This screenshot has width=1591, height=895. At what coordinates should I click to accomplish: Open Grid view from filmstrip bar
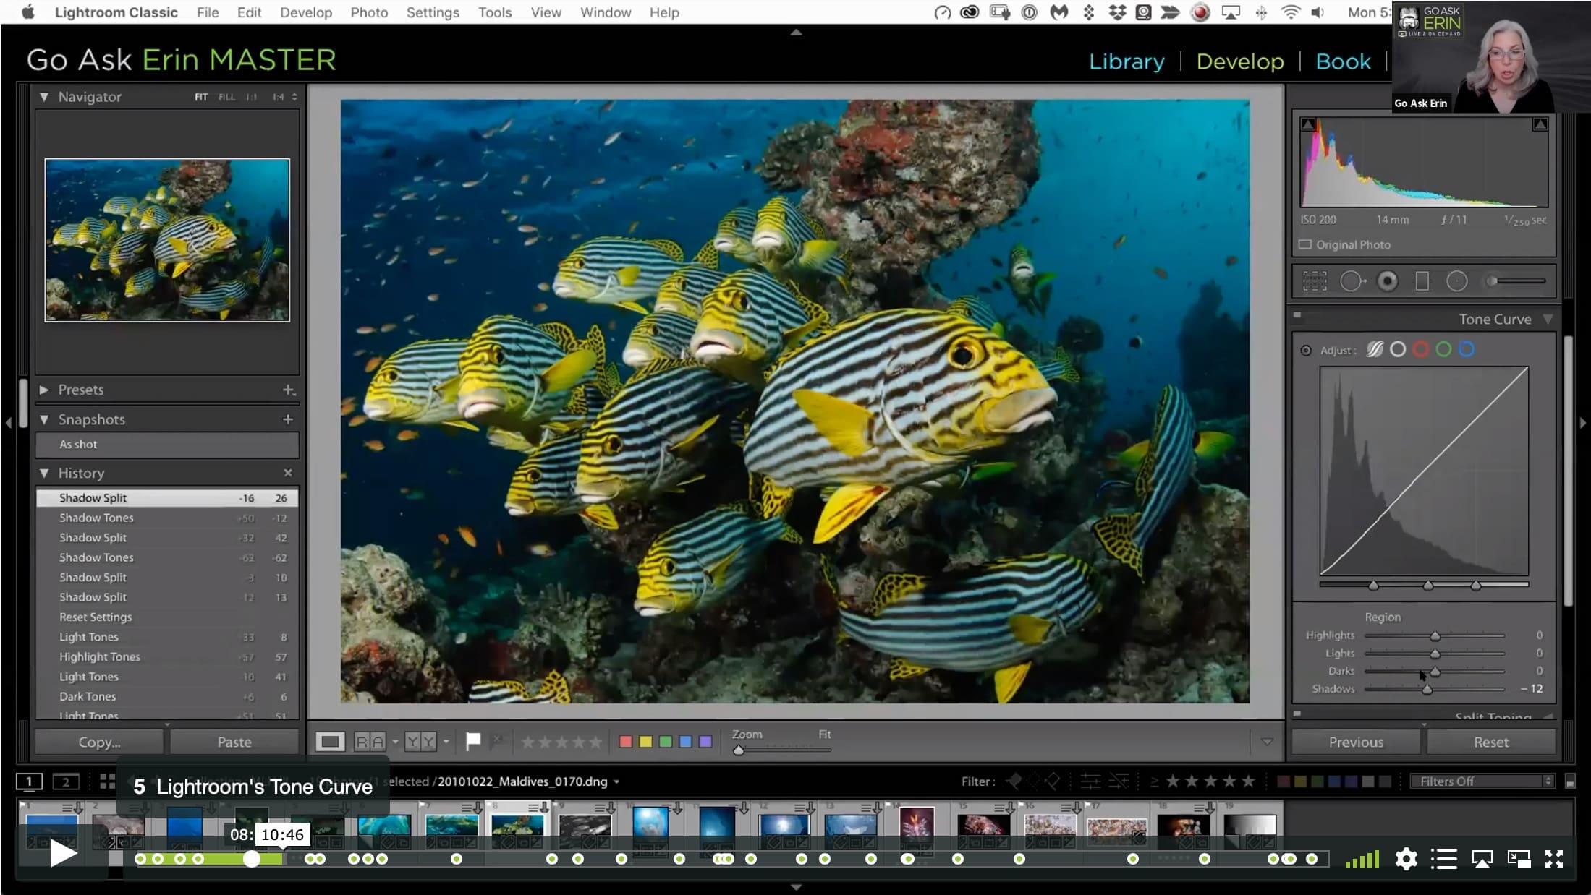click(107, 781)
